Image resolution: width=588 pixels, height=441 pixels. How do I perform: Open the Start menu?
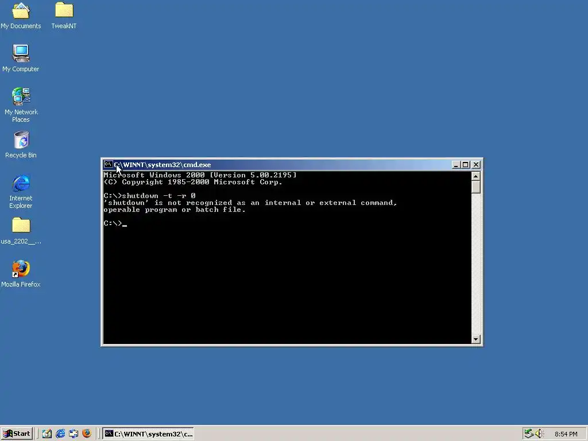17,434
